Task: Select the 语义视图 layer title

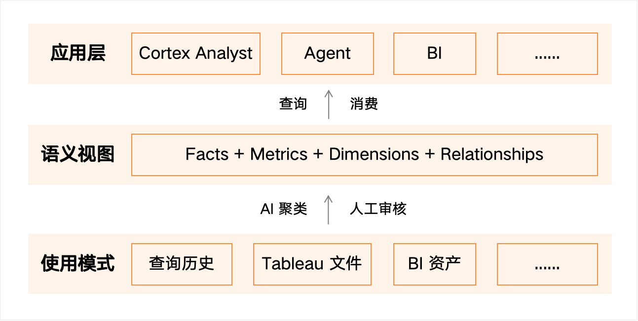Action: coord(78,154)
